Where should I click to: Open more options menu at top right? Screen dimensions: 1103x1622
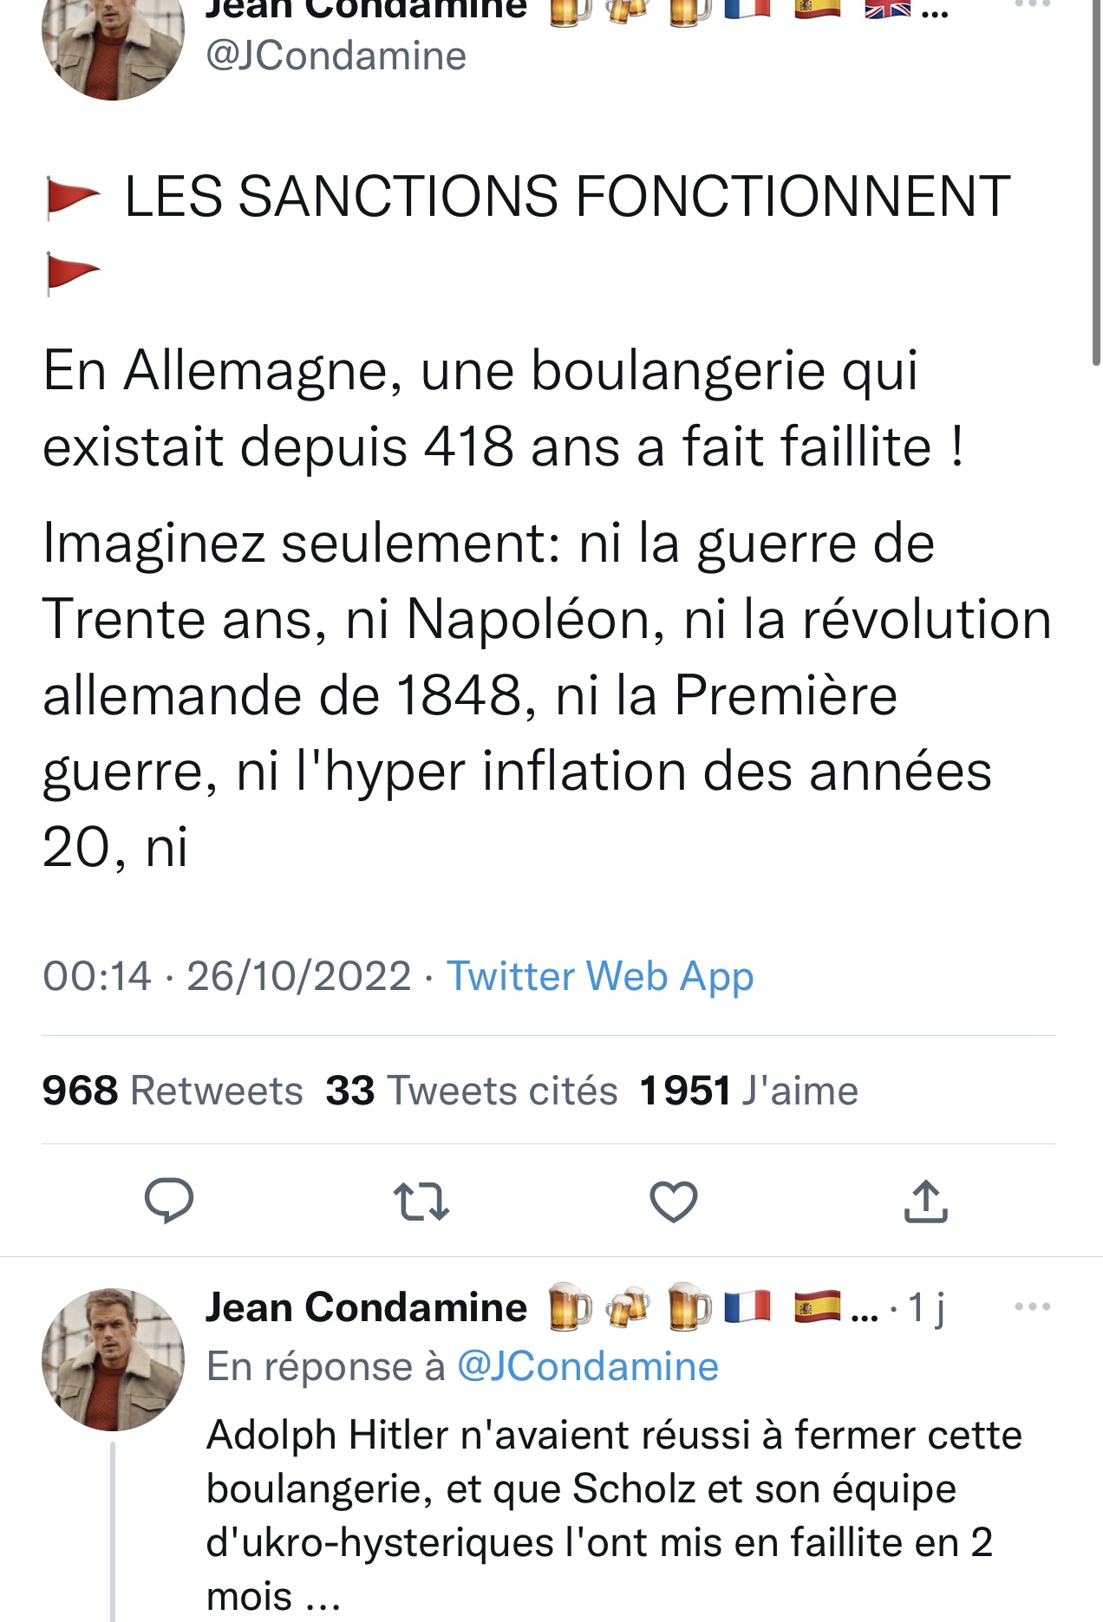pyautogui.click(x=1032, y=5)
